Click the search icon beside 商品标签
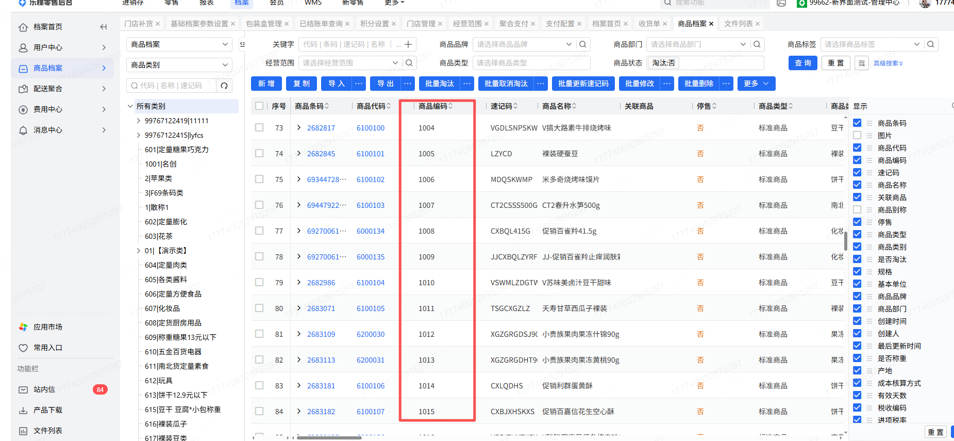Image resolution: width=954 pixels, height=441 pixels. coord(931,44)
